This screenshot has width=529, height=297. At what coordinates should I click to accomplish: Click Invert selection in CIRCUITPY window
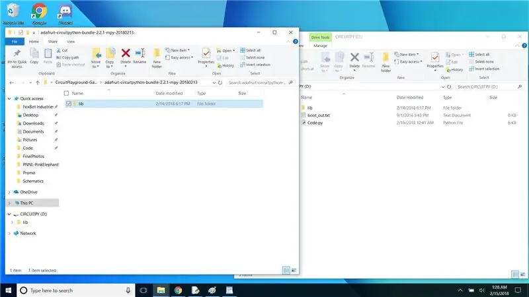(484, 69)
